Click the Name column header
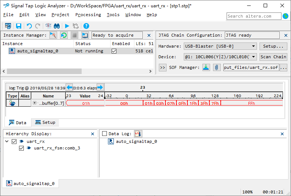Image resolution: width=291 pixels, height=196 pixels. pyautogui.click(x=48, y=96)
